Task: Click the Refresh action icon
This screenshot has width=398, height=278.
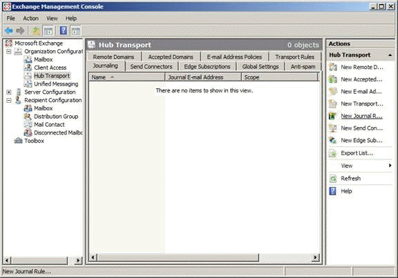Action: click(333, 179)
